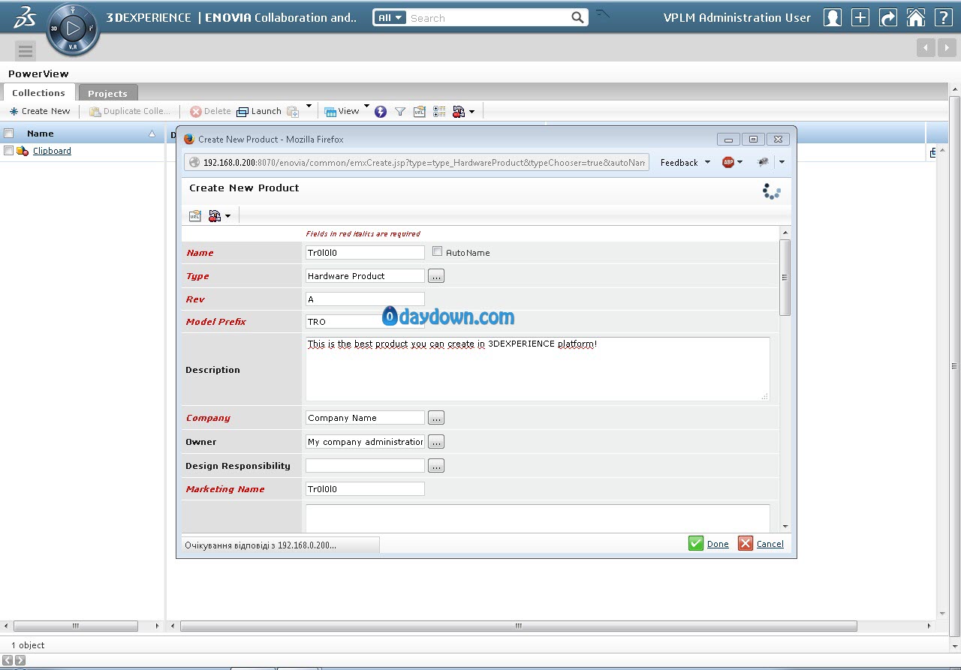Click the filter funnel icon in Collections toolbar
The height and width of the screenshot is (670, 961).
(400, 112)
